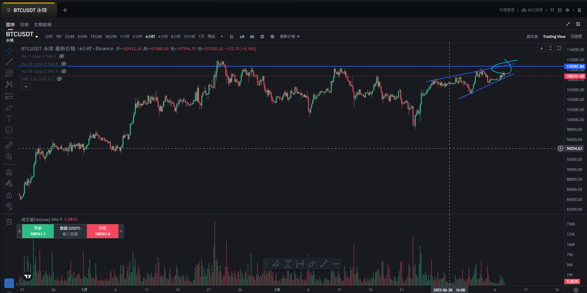Image resolution: width=587 pixels, height=293 pixels.
Task: Select the trend line drawing tool
Action: [x=9, y=62]
